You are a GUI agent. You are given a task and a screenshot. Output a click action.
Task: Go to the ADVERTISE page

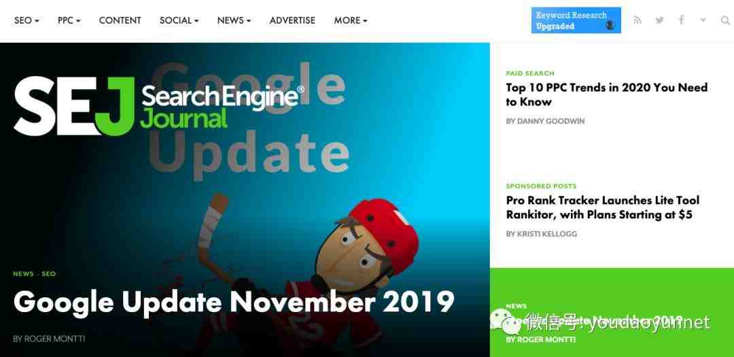coord(292,20)
